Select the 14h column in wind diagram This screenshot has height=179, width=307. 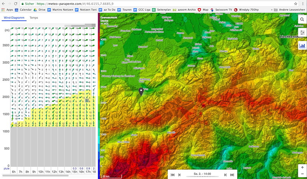(68, 172)
